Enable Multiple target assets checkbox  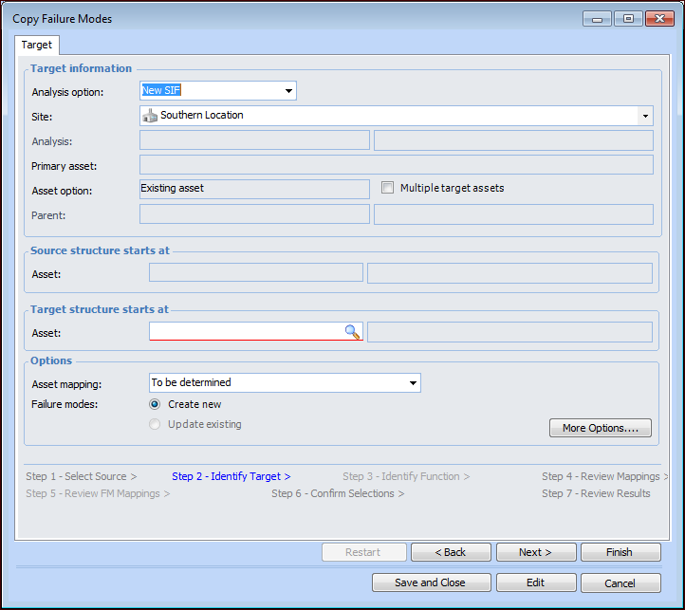tap(387, 188)
